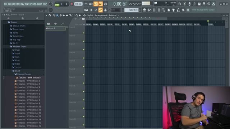Viewport: 230px width, 129px height.
Task: Click the Save project floppy icon
Action: click(199, 4)
